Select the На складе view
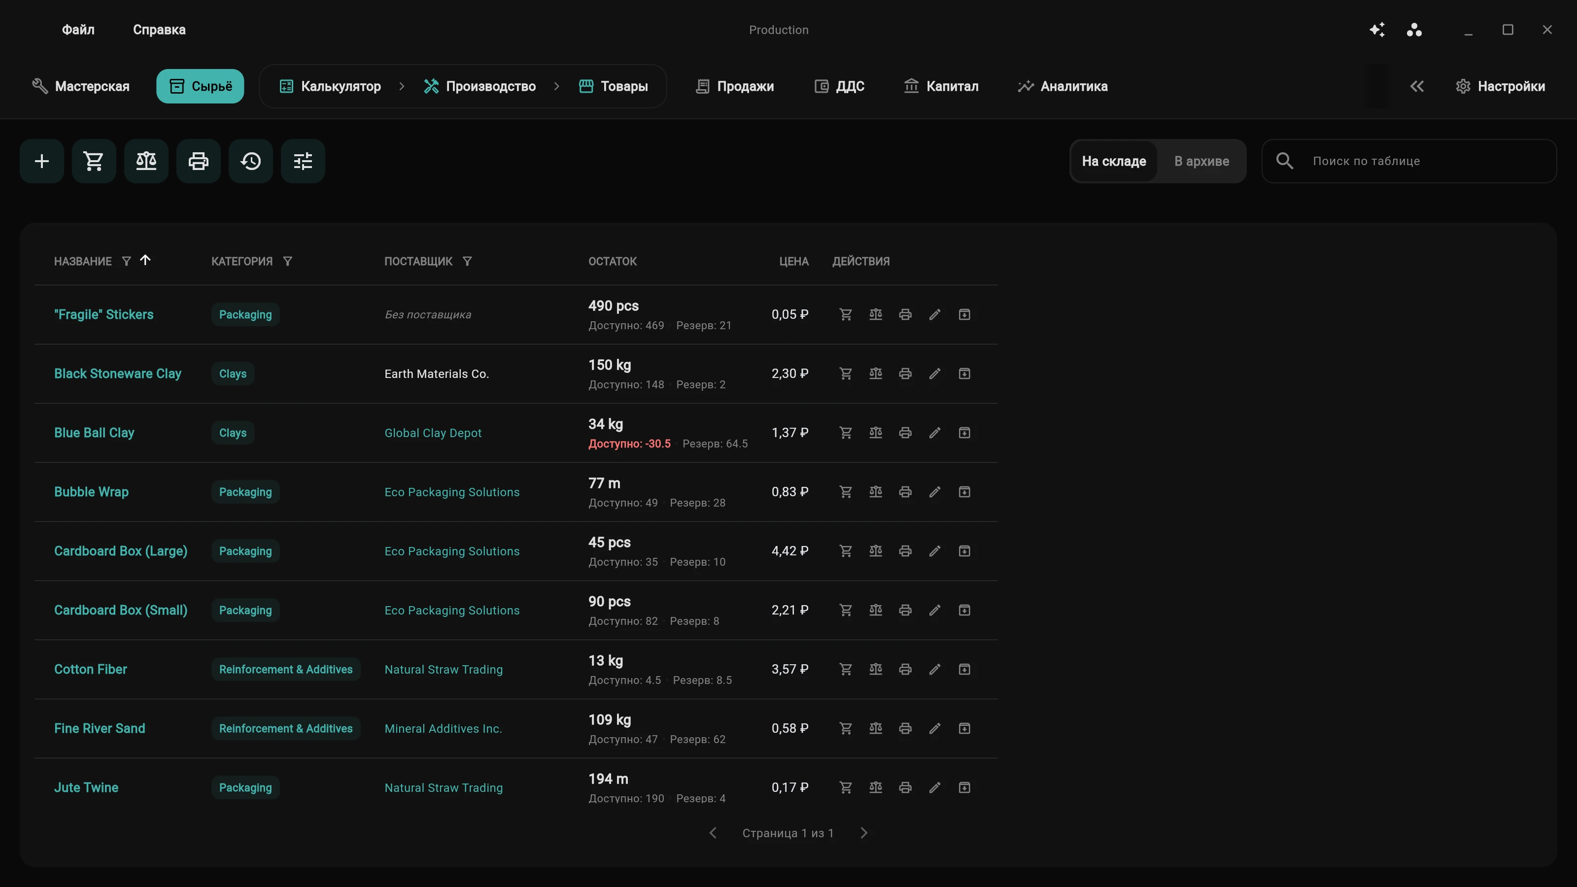 coord(1114,161)
